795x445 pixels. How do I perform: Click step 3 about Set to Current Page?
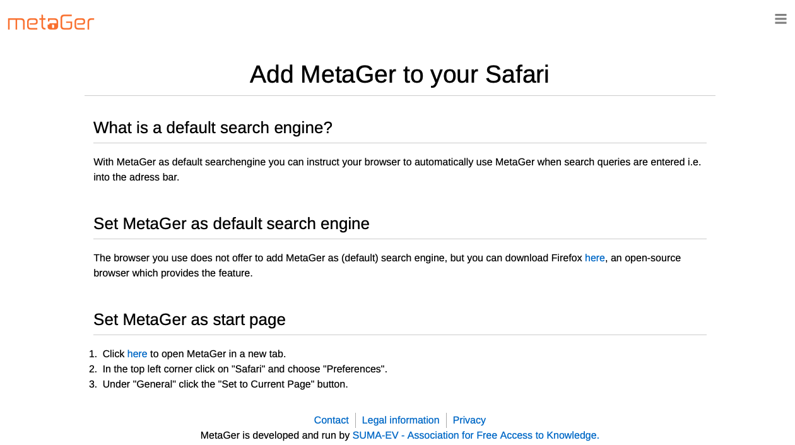click(225, 384)
